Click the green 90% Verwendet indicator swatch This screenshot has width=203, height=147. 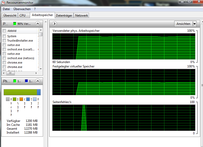point(15,24)
